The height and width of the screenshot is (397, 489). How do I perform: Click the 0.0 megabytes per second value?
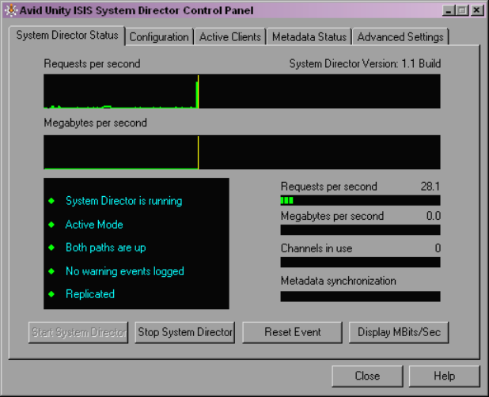point(433,216)
